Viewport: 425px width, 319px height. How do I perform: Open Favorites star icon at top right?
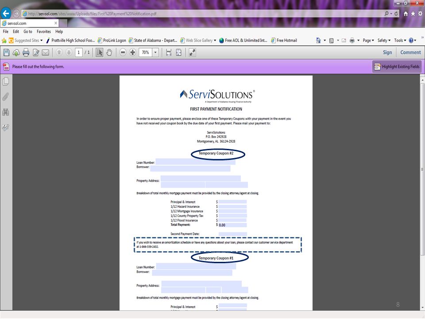coord(413,14)
